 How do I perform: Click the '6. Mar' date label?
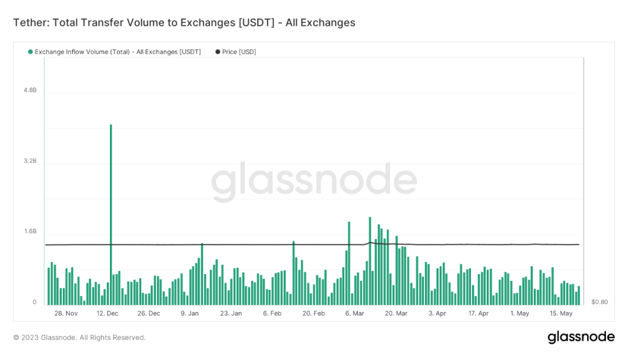(355, 314)
